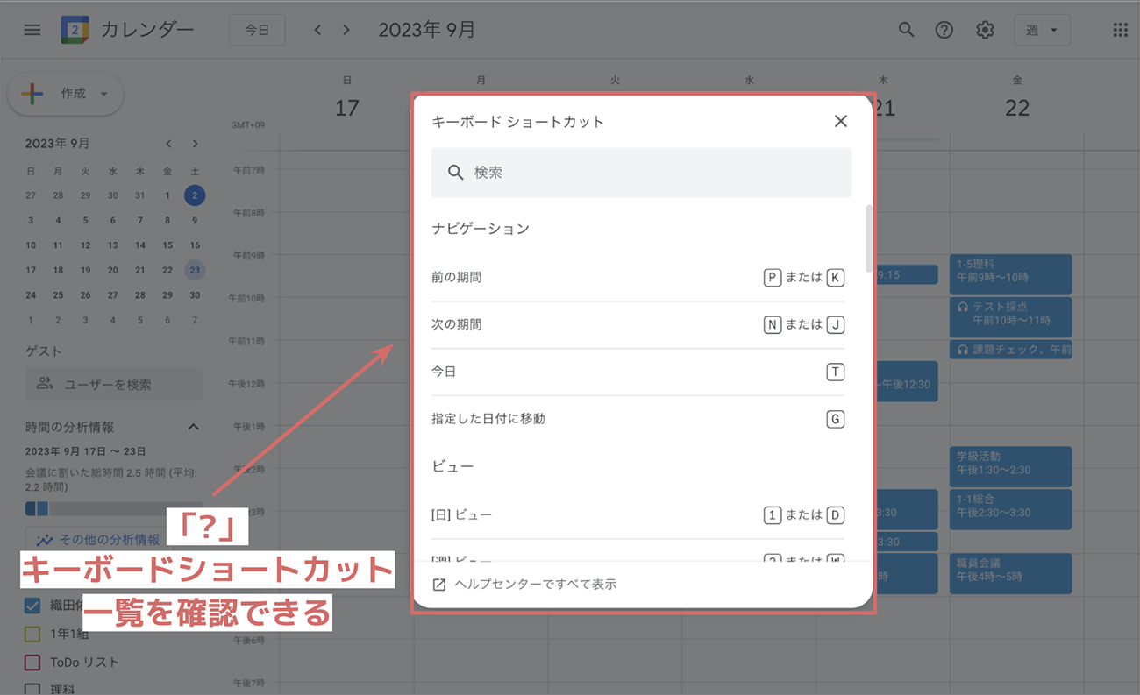Click その他の分析情報 button
This screenshot has width=1140, height=695.
(x=97, y=540)
